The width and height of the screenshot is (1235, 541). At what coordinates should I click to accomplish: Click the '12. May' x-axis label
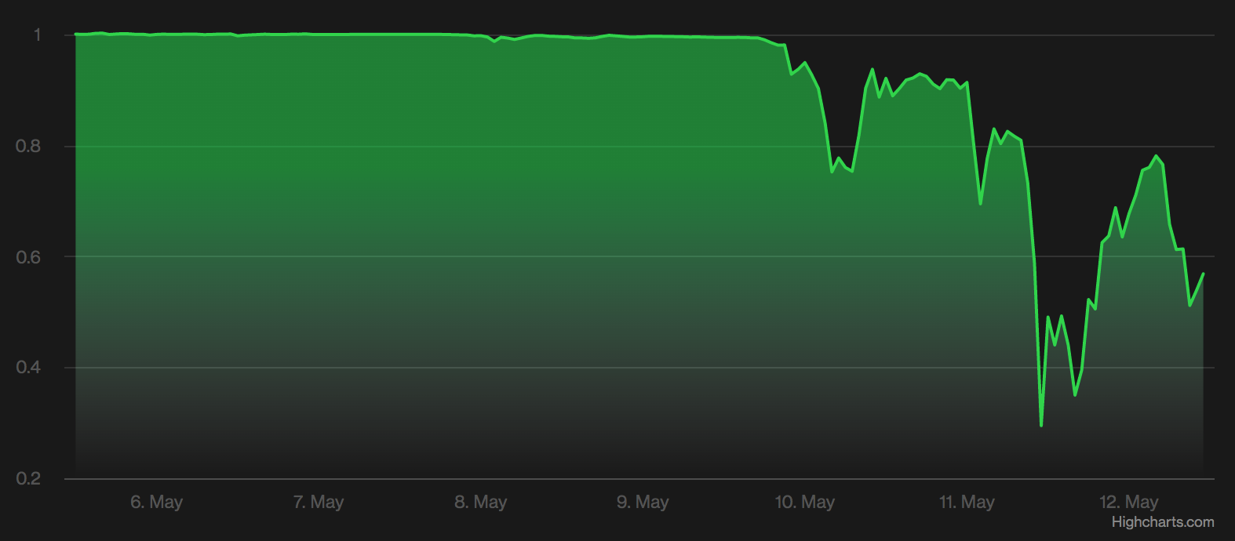point(1129,502)
